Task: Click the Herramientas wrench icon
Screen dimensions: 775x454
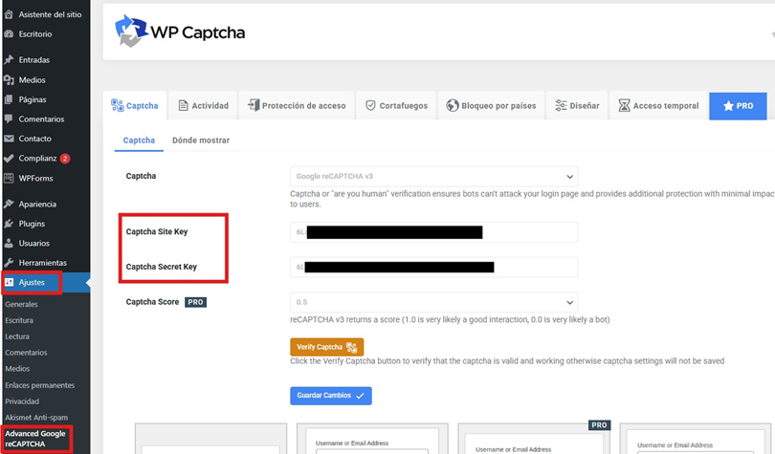Action: [9, 263]
